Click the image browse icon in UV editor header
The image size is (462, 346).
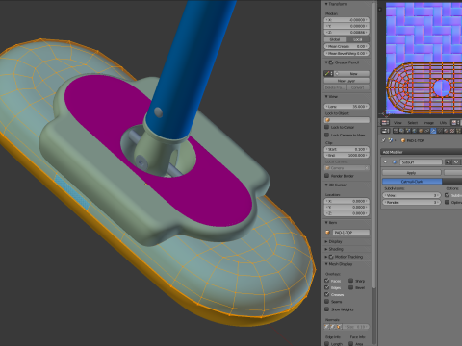[x=454, y=123]
